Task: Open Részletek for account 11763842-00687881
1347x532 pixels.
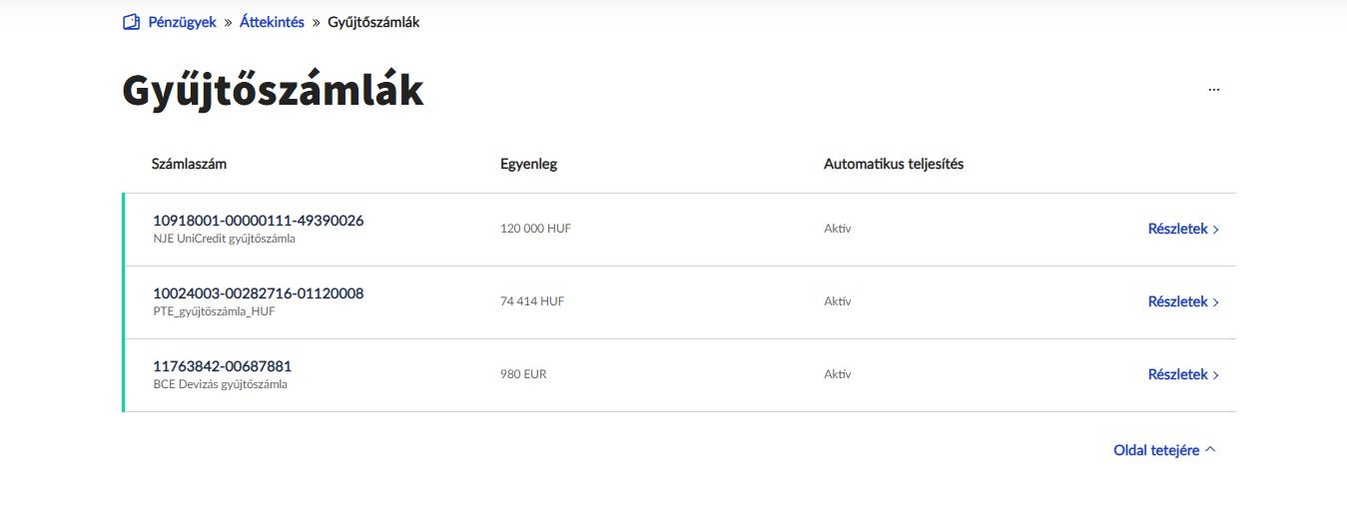Action: 1178,374
